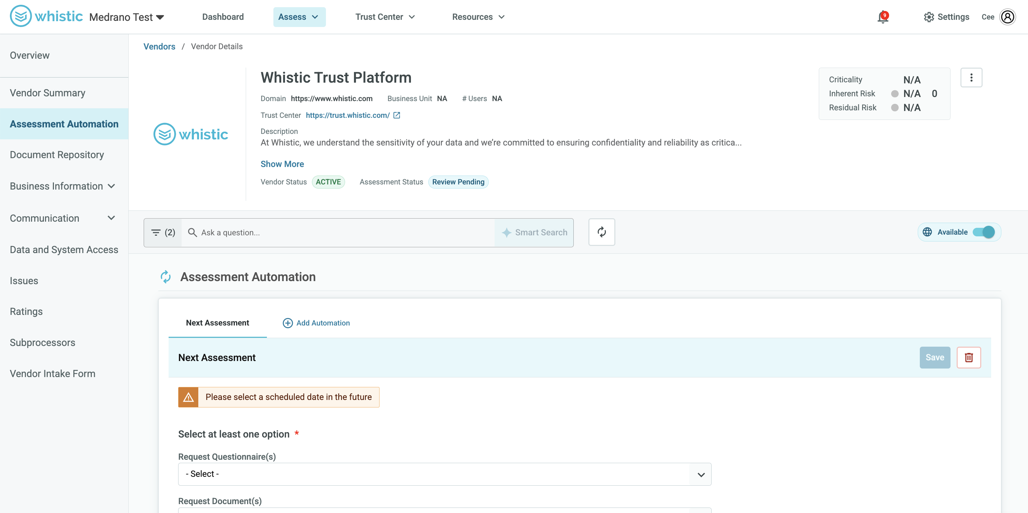Open the notifications bell icon
The image size is (1028, 513).
[x=883, y=17]
